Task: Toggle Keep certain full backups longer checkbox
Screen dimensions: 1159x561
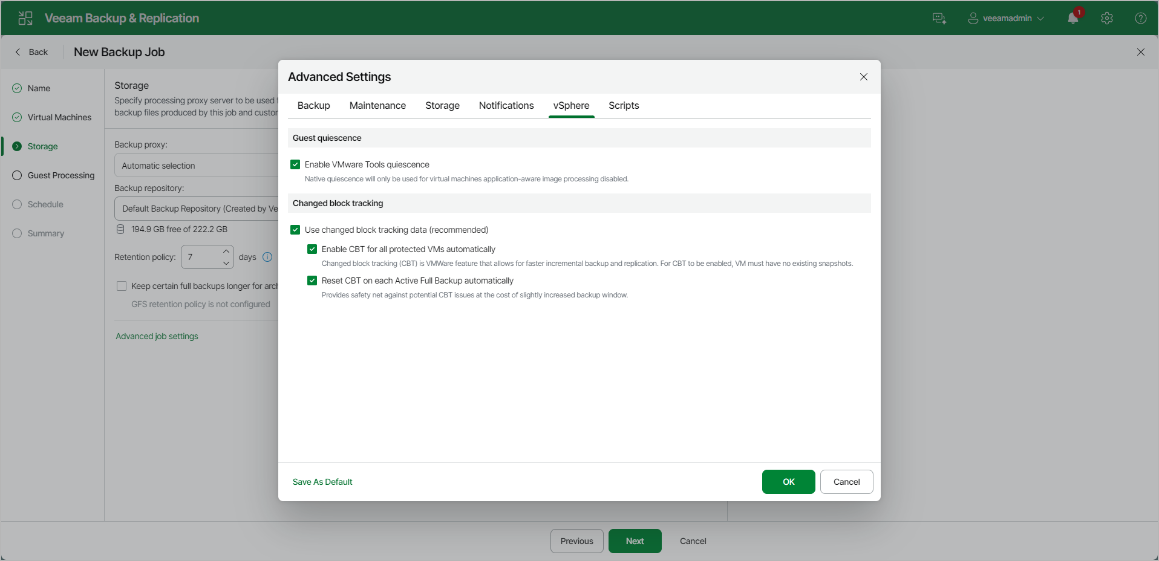Action: (x=122, y=286)
